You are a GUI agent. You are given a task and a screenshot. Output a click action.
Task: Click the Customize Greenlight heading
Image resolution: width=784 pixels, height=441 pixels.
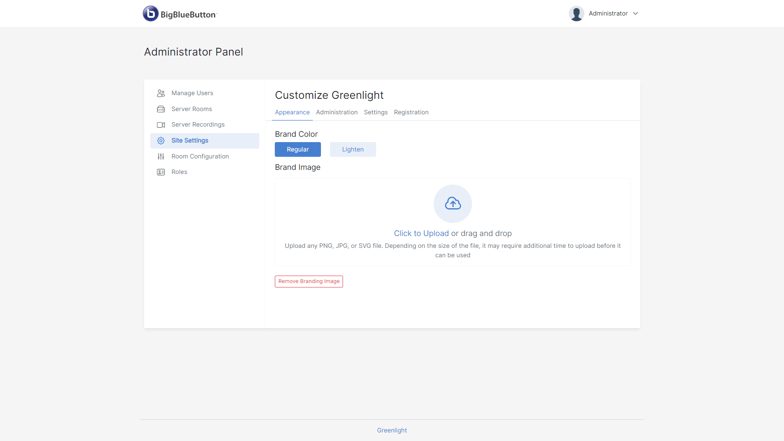tap(329, 95)
